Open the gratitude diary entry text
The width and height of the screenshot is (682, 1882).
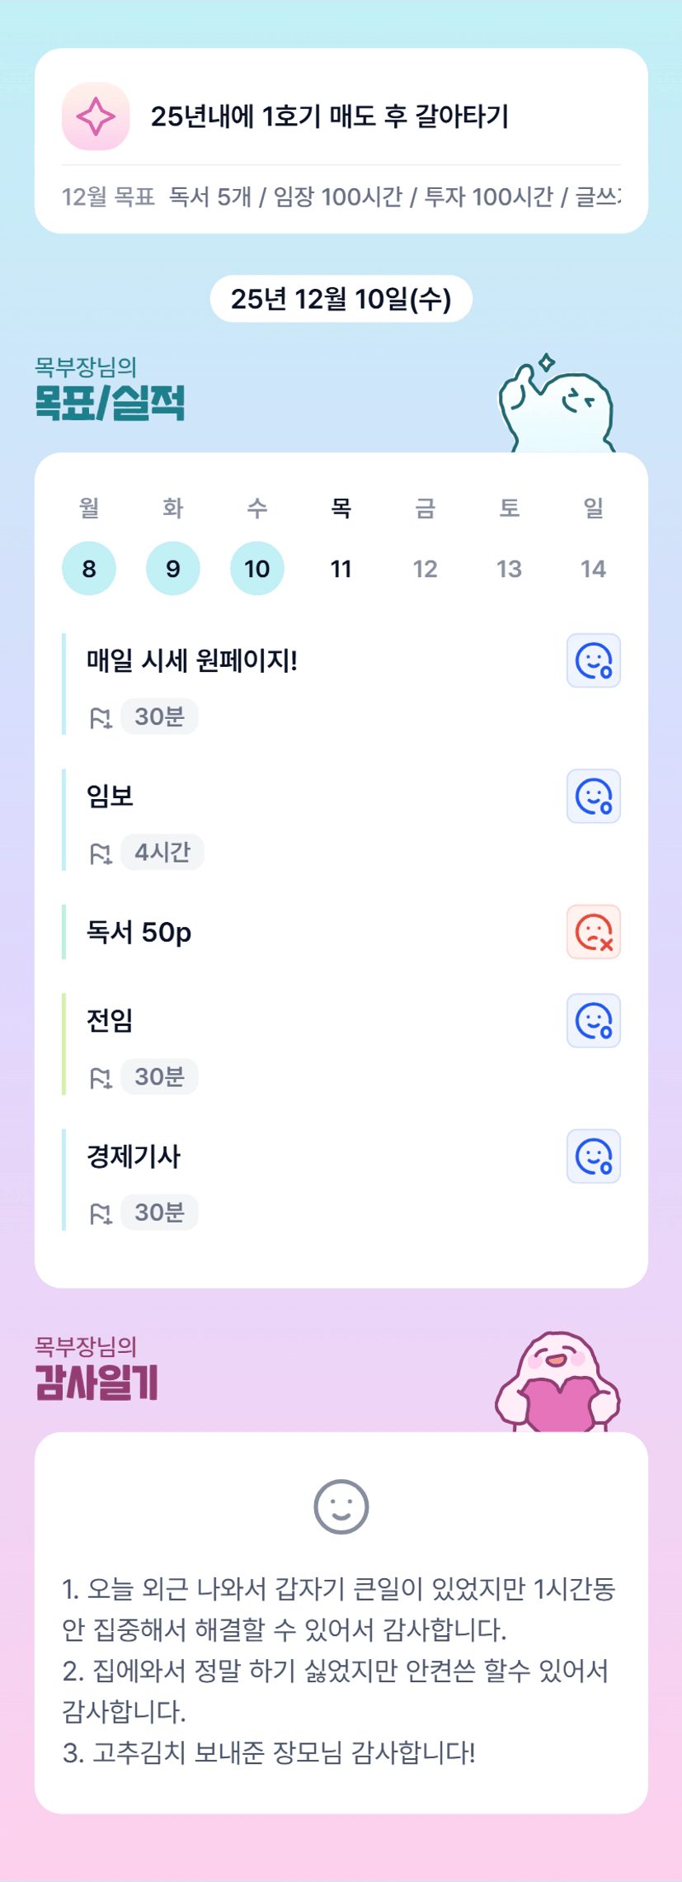coord(339,1670)
